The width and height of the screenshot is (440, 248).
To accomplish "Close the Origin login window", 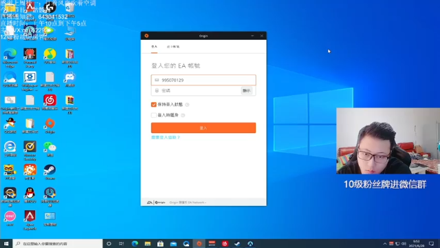I will tap(261, 36).
